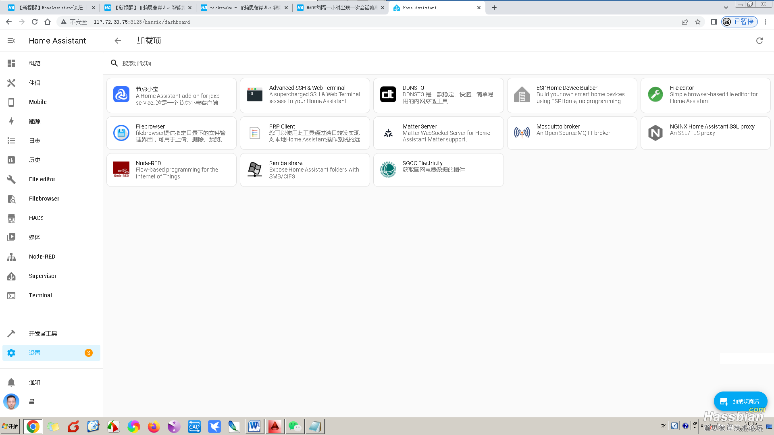Open SGCC Electricity add-on icon

point(388,170)
